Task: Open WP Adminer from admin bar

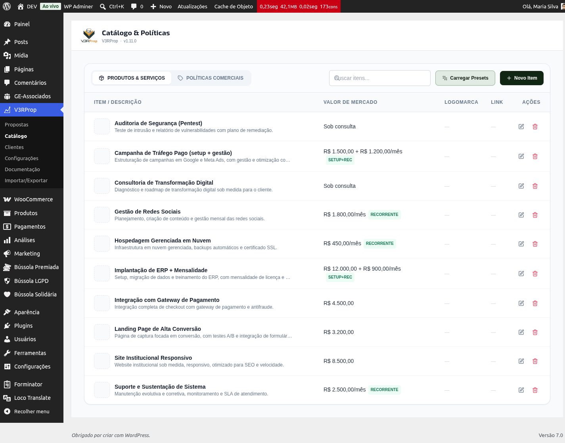Action: [x=79, y=6]
